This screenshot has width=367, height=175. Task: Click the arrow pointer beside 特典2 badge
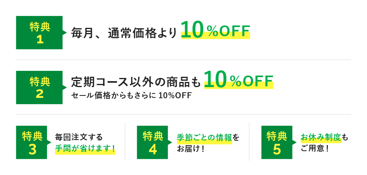point(65,87)
